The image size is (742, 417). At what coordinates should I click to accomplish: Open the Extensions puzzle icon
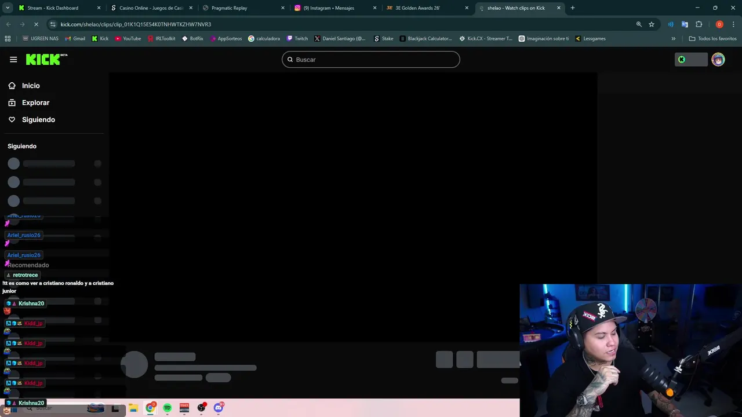click(699, 24)
